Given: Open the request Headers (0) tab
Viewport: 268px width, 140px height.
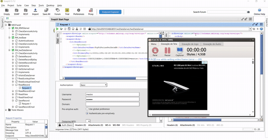Looking at the screenshot, I should point(80,125).
